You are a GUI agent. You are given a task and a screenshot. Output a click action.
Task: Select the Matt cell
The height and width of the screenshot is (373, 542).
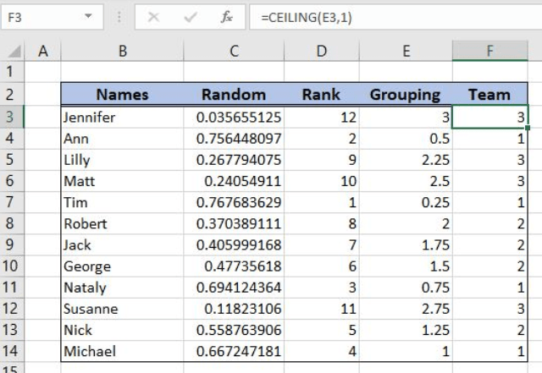(x=122, y=181)
